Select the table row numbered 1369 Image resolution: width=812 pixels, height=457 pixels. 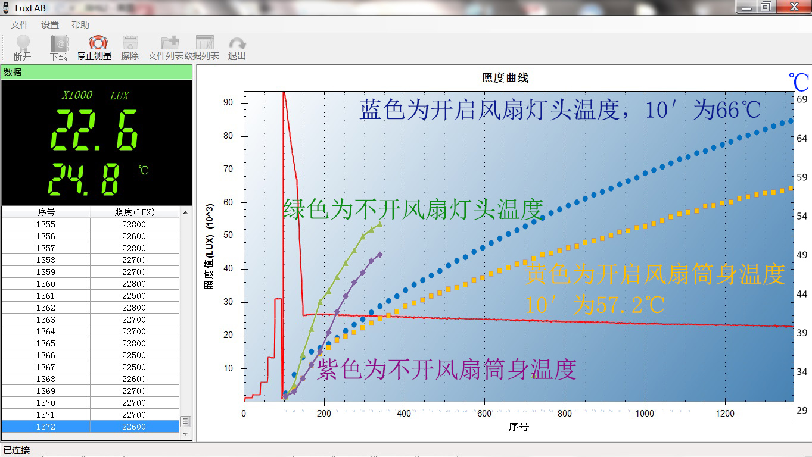[x=91, y=391]
